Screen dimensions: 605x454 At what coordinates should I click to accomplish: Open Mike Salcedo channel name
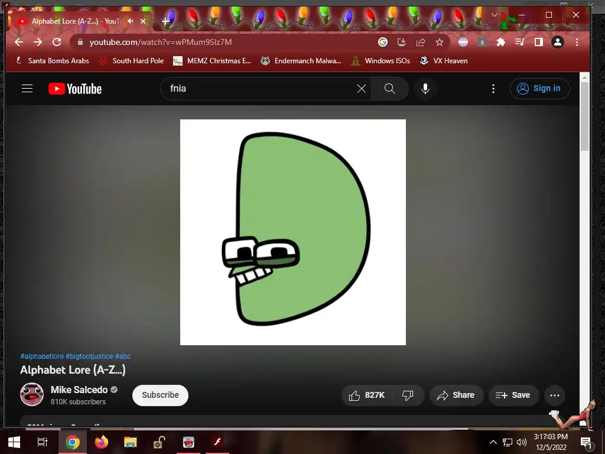pos(79,390)
